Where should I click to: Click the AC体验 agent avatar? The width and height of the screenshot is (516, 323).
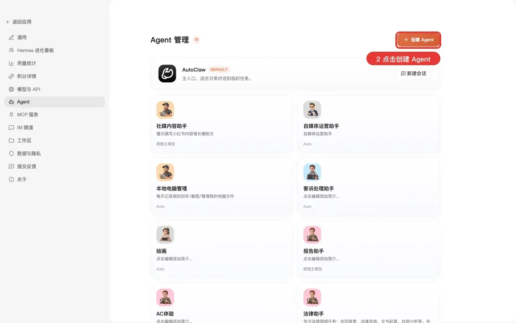pos(165,298)
